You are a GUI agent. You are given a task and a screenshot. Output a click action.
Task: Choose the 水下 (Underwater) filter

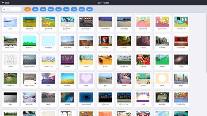(x=82, y=9)
